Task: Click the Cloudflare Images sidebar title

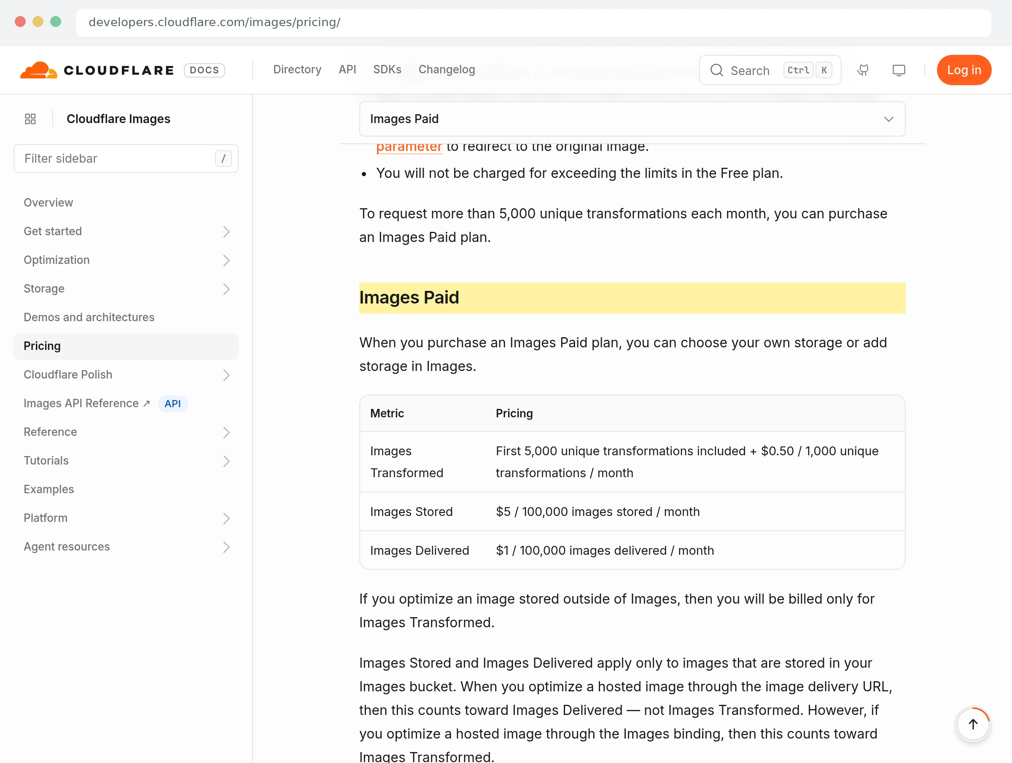Action: tap(118, 119)
